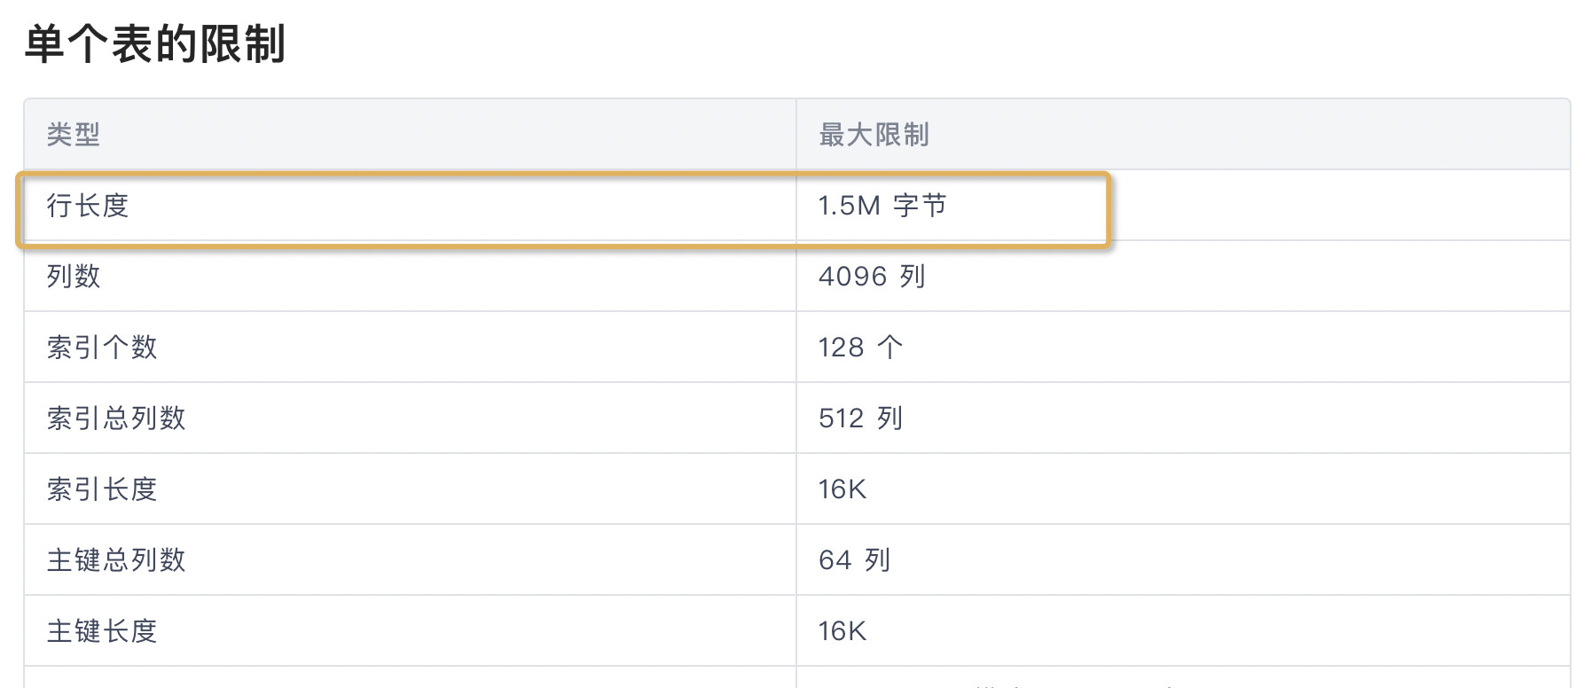Select the 主键长度 row label
1591x688 pixels.
click(102, 631)
